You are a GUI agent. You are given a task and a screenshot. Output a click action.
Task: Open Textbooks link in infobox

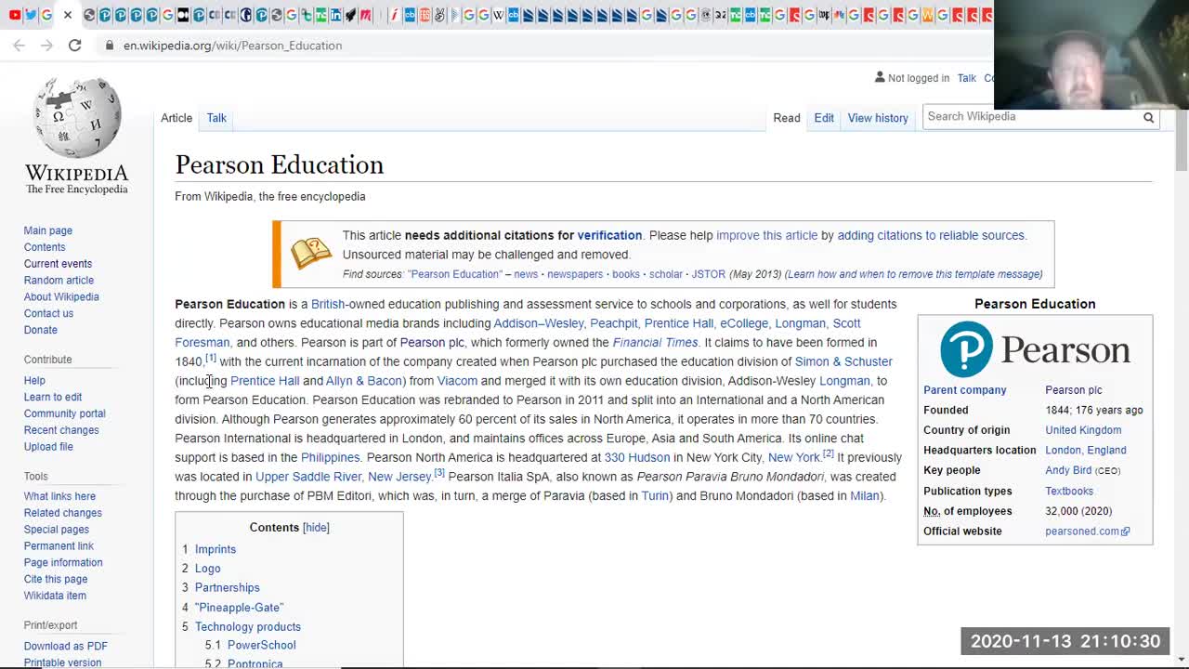(x=1069, y=492)
